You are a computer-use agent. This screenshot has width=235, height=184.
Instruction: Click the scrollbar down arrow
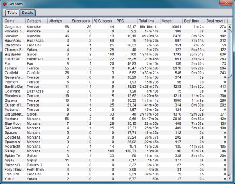(230, 178)
